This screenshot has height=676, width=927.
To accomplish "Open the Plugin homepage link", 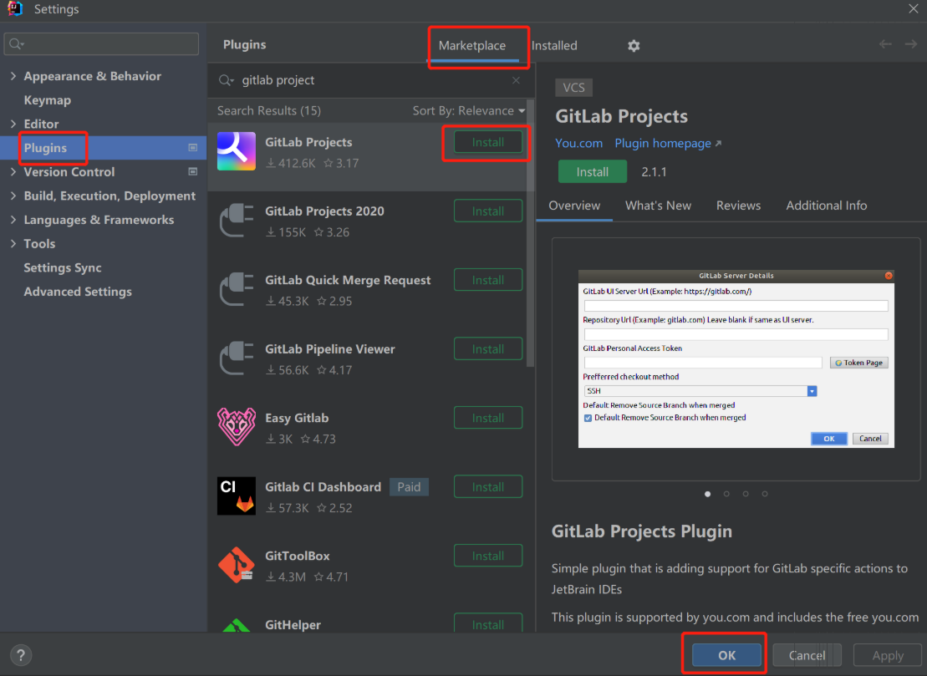I will 663,144.
